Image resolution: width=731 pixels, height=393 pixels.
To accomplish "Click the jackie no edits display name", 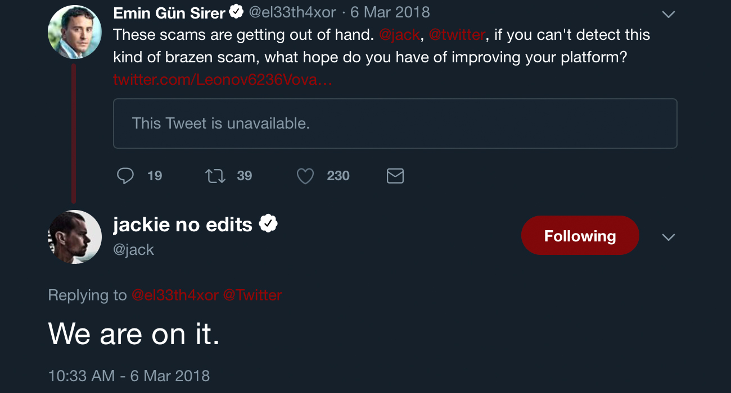I will [183, 225].
